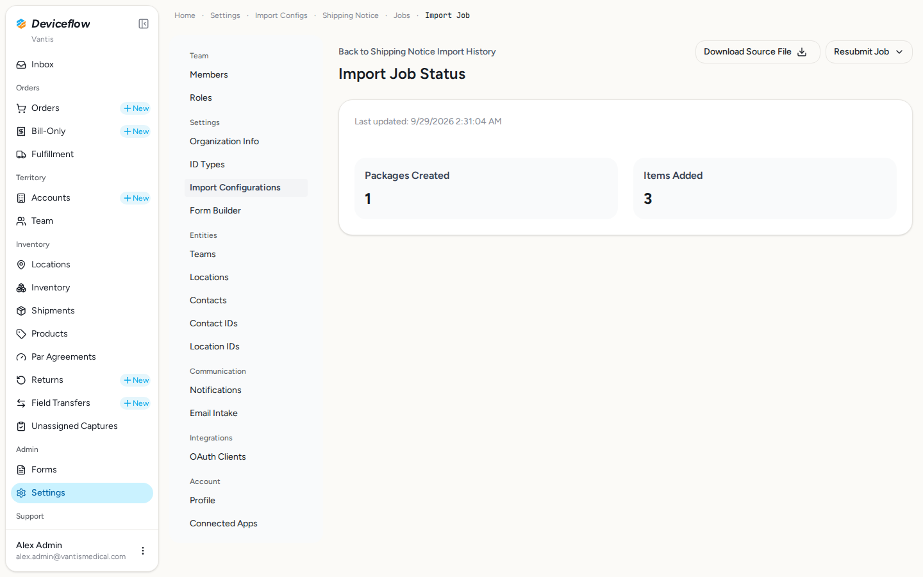923x577 pixels.
Task: Go to Import Configs breadcrumb
Action: [x=281, y=15]
